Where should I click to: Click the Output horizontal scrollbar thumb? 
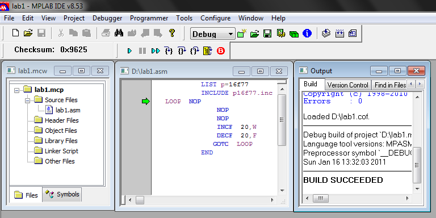320,199
